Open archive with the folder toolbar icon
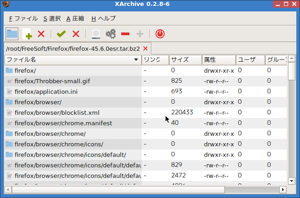 coord(12,34)
